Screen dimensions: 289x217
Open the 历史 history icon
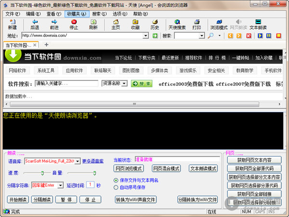click(x=155, y=24)
